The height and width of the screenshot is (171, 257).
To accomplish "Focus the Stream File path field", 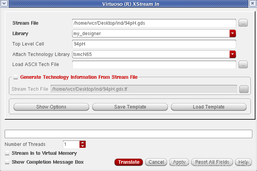I will (x=154, y=23).
